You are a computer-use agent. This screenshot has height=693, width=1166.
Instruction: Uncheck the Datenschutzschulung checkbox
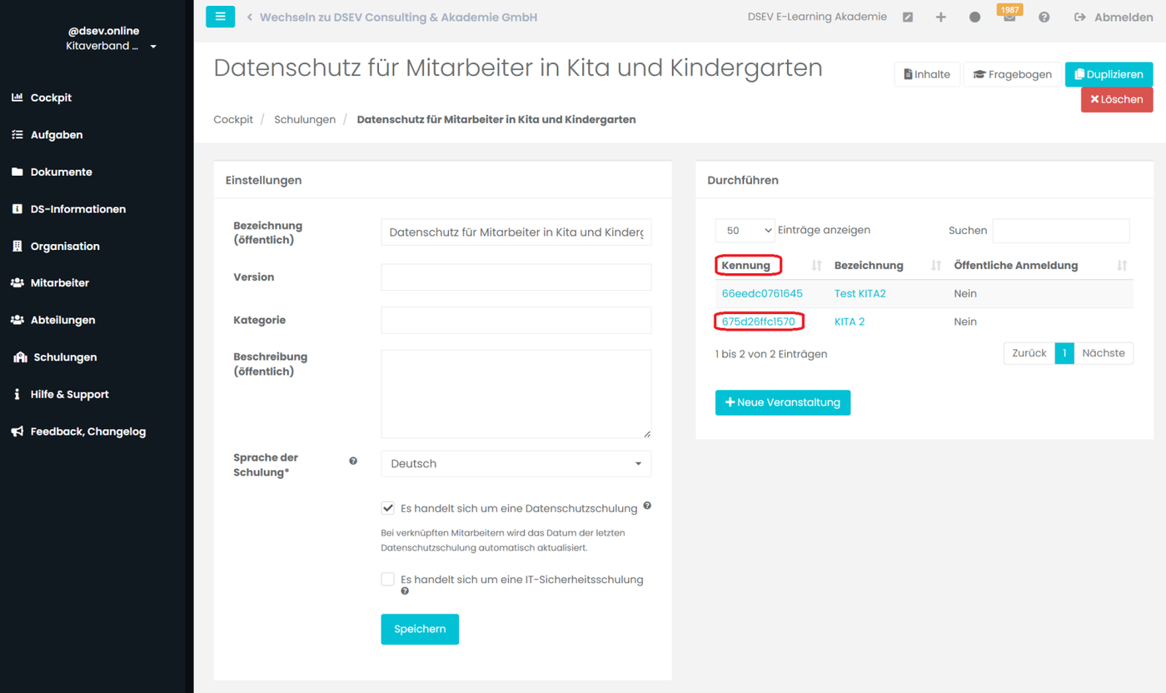[388, 508]
